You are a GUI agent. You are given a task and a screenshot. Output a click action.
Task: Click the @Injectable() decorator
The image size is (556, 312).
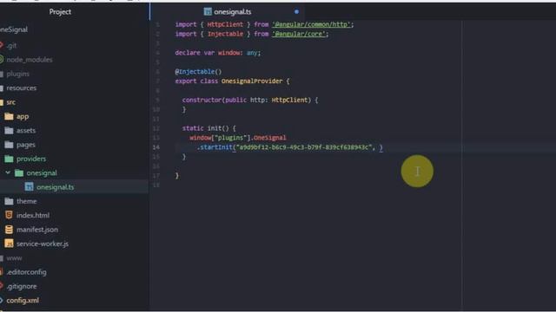tap(198, 71)
